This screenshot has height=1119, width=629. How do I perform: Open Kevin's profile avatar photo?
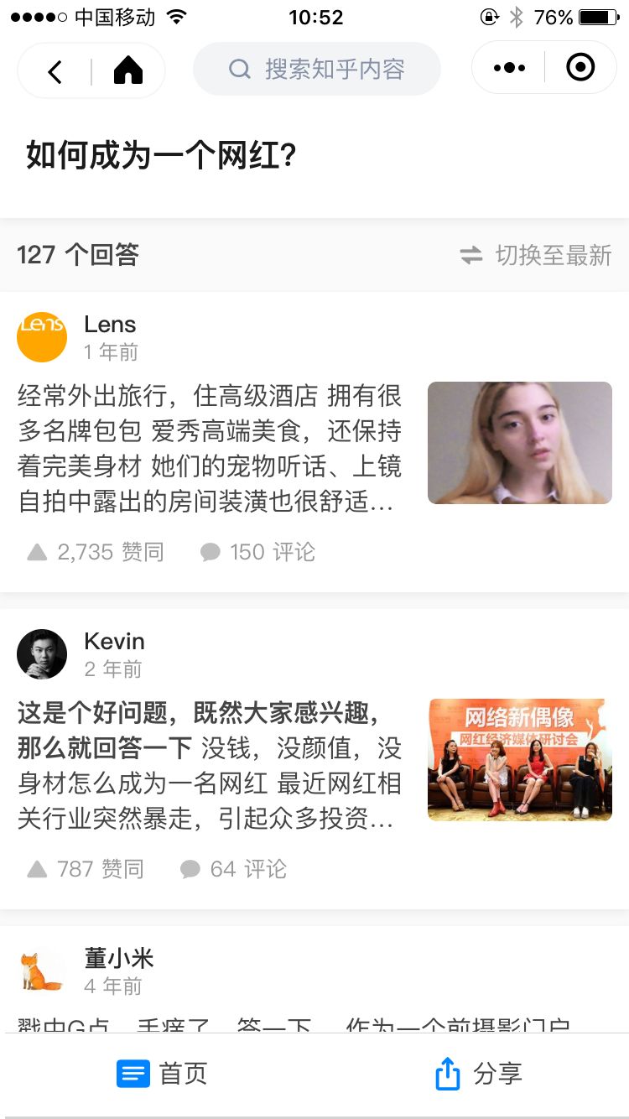click(42, 654)
